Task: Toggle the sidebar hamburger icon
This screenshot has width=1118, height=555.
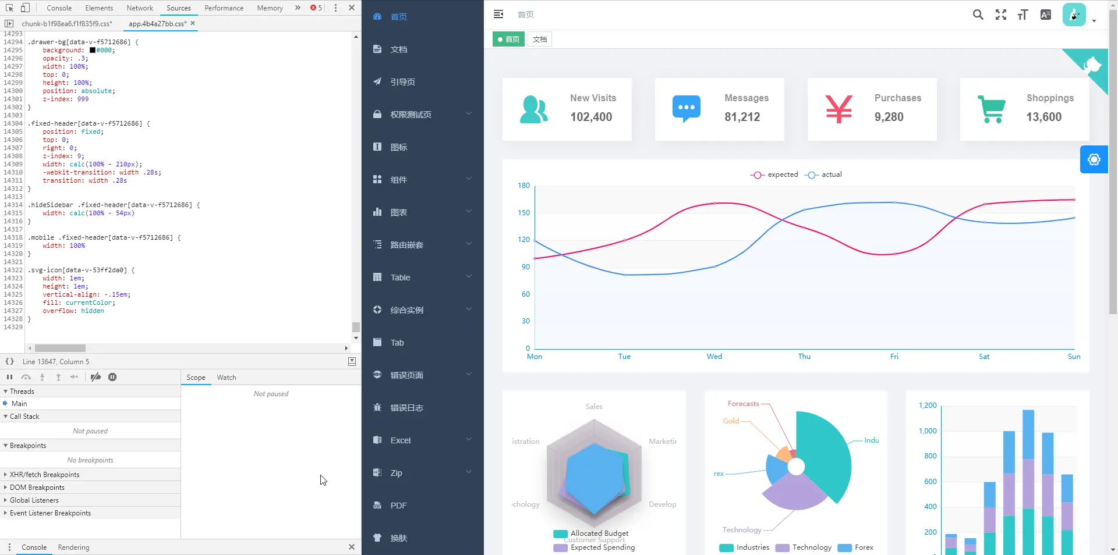Action: (x=498, y=14)
